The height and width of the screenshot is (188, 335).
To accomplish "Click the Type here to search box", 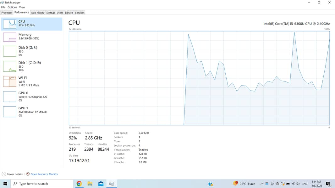I will (x=42, y=184).
